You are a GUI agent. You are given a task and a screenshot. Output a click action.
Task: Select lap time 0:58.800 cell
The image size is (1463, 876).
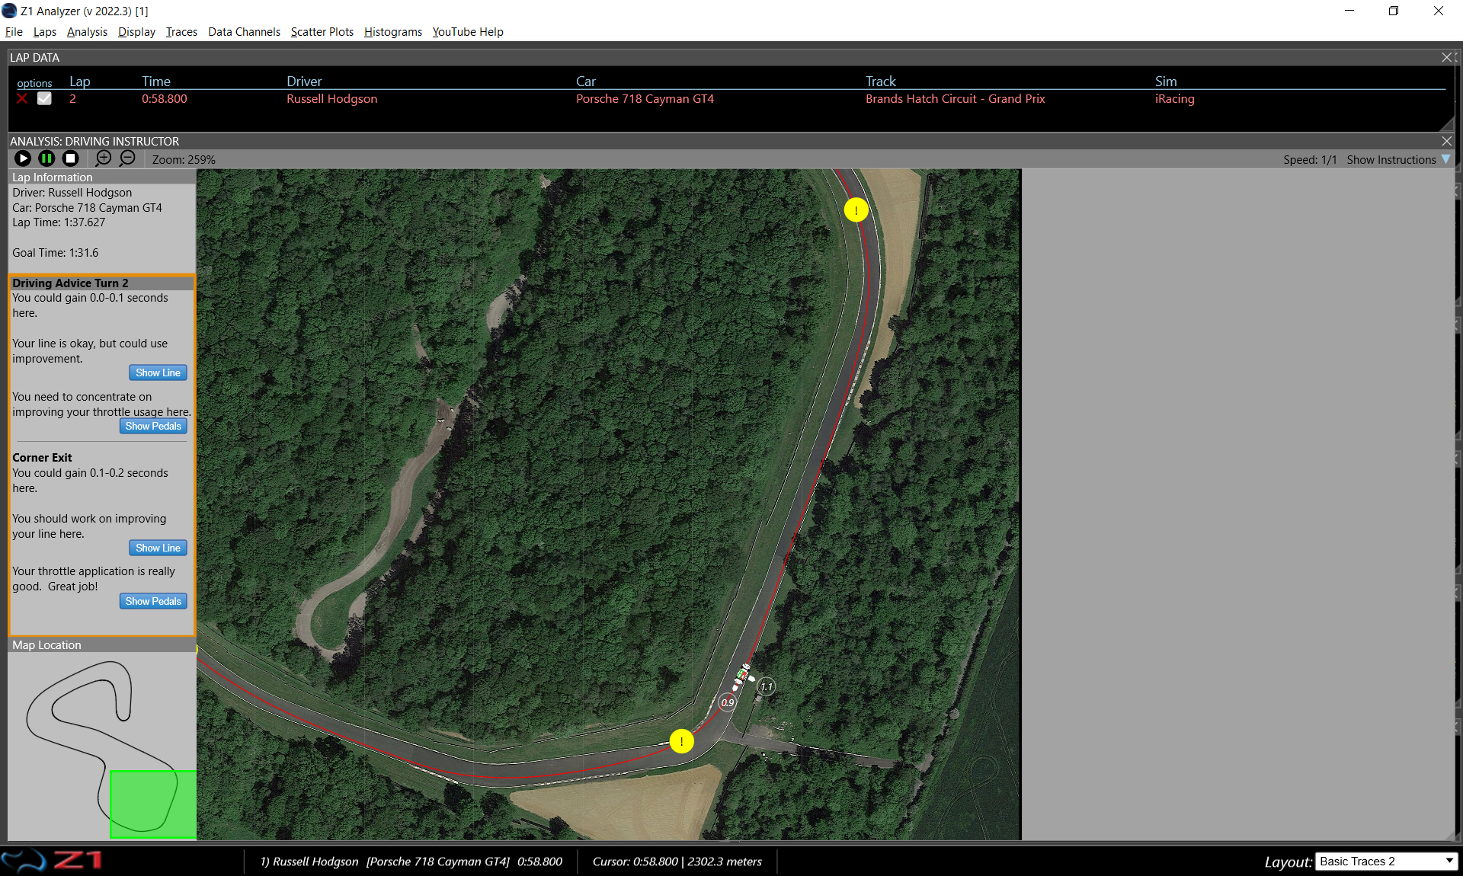(165, 99)
